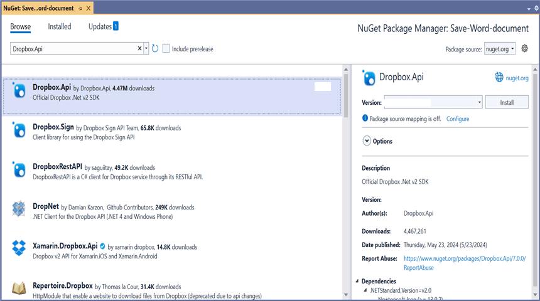Click details pane scroll down arrow
This screenshot has height=301, width=540.
(x=535, y=295)
